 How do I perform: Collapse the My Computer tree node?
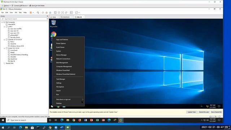click(x=2, y=22)
